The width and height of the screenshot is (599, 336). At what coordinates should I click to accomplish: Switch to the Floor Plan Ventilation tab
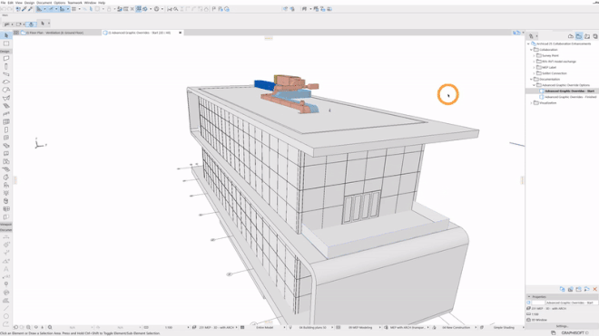tap(54, 33)
